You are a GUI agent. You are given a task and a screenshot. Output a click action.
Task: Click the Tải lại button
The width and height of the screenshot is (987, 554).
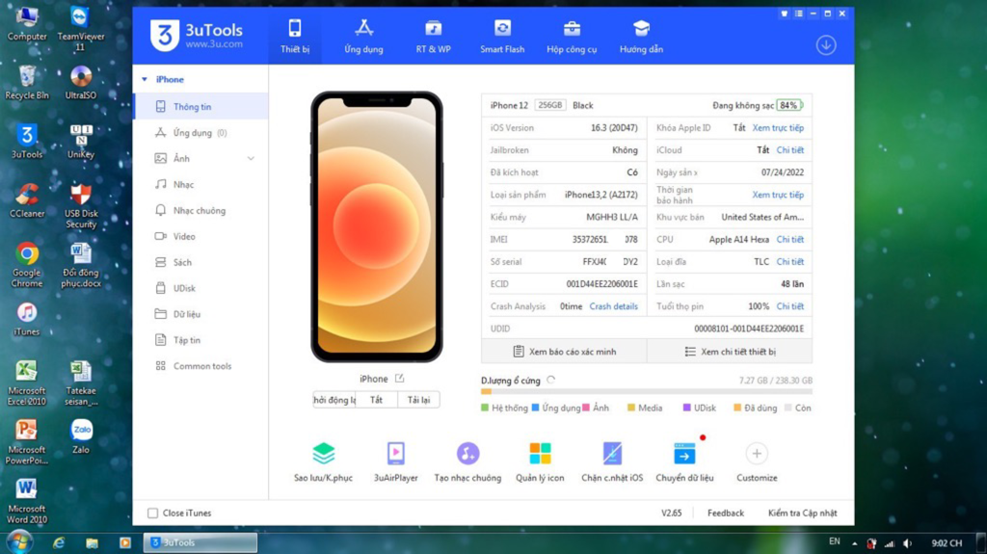click(x=418, y=400)
